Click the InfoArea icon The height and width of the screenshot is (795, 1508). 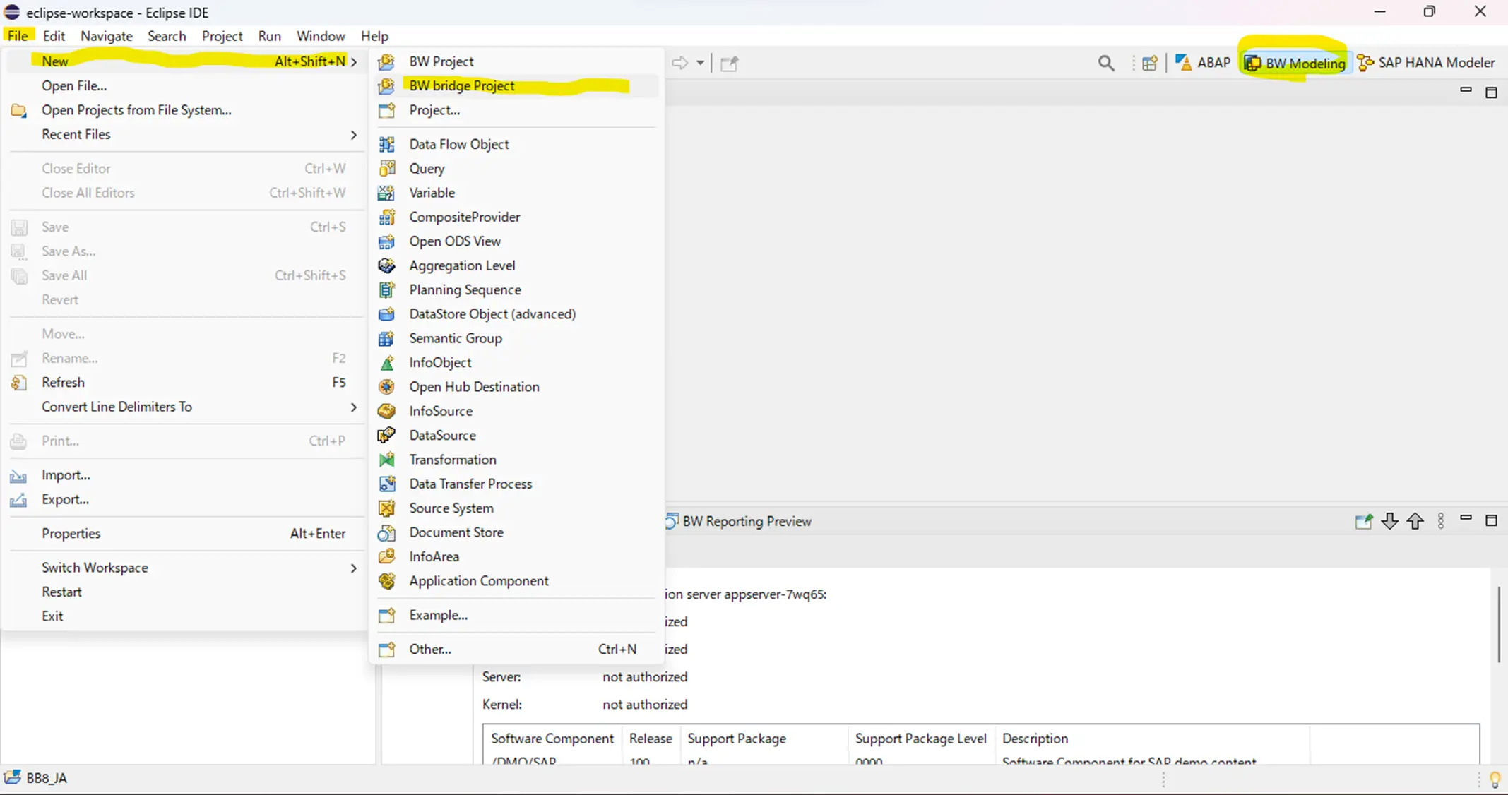[x=386, y=556]
